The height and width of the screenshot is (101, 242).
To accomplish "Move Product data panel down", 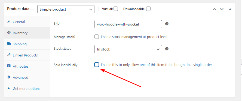I will coord(222,9).
